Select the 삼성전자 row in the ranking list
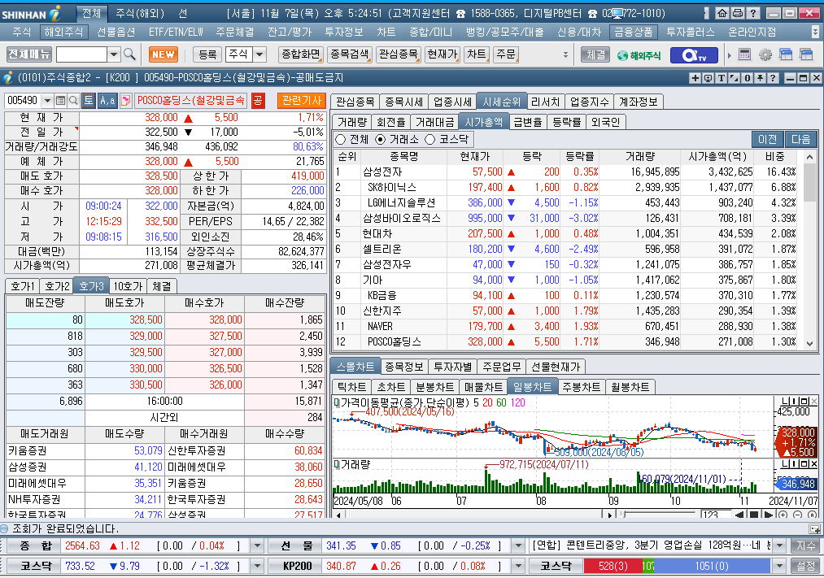 click(x=565, y=172)
